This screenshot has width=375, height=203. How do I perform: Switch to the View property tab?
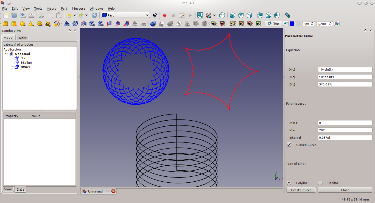point(8,189)
